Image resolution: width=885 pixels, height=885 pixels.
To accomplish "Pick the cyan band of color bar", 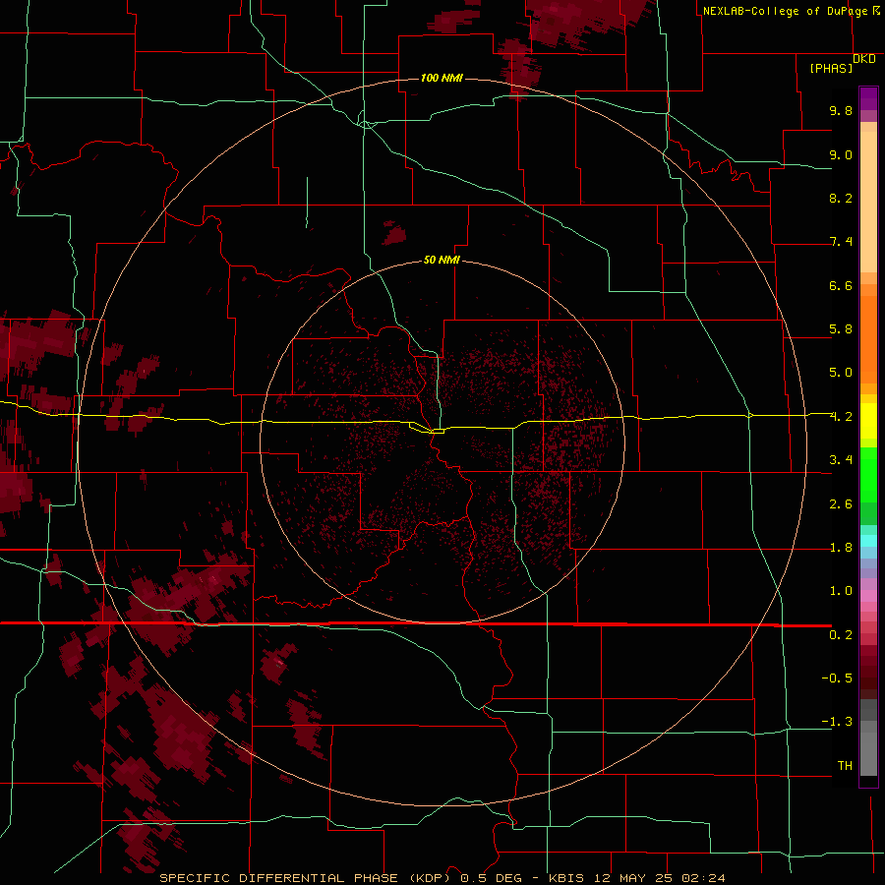I will (868, 541).
